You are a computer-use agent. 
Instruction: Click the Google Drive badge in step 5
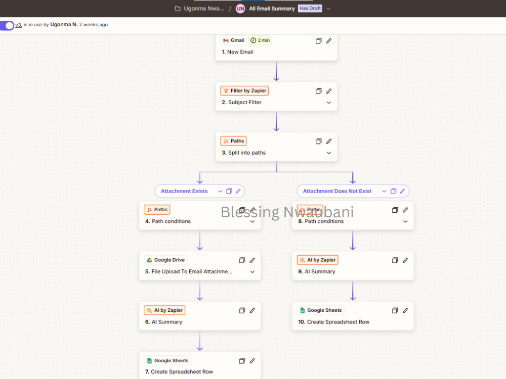tap(166, 260)
